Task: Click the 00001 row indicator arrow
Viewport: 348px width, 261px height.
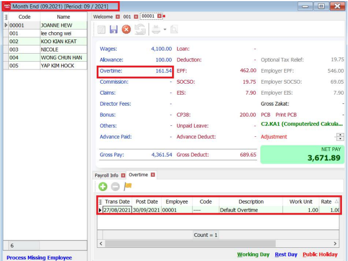Action: click(x=6, y=25)
